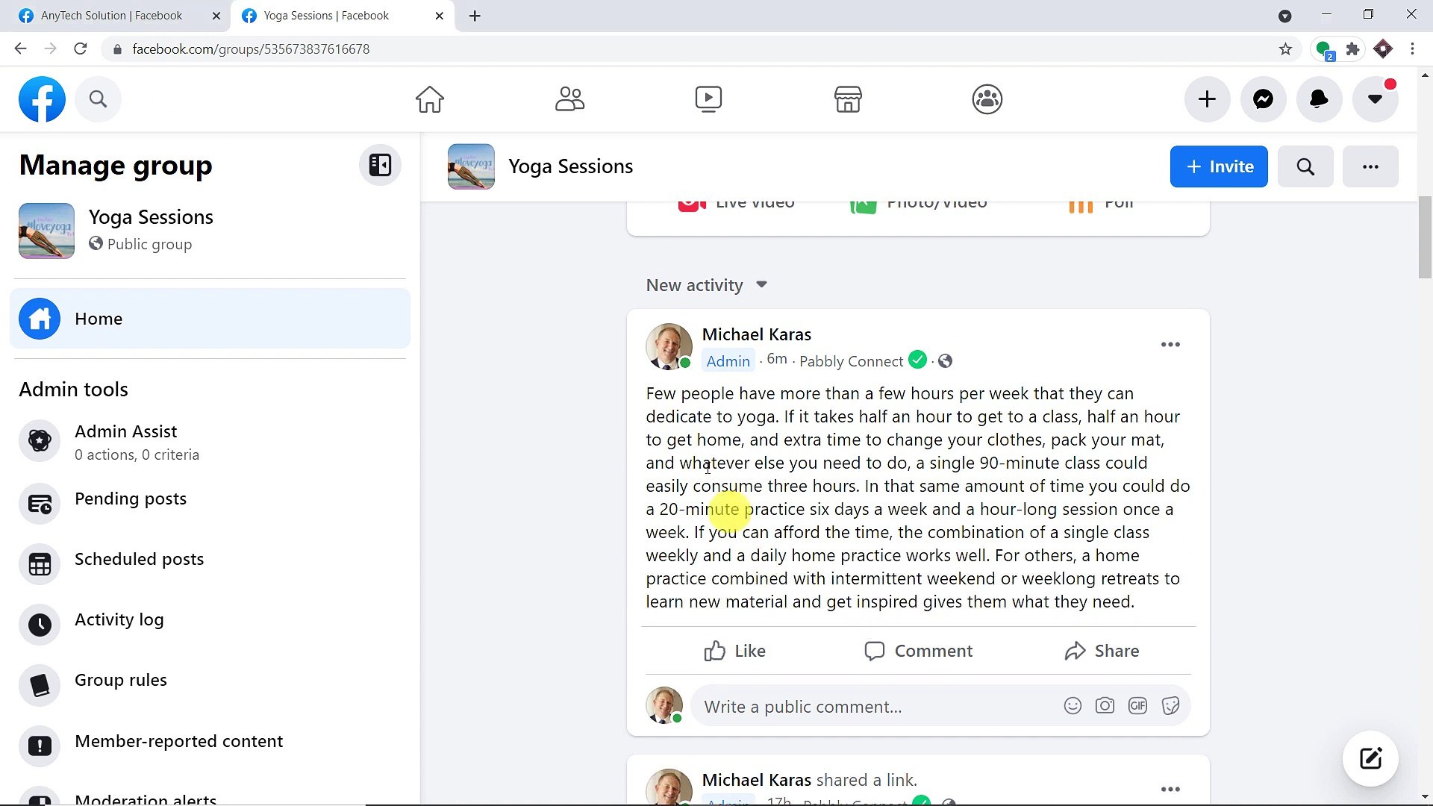Image resolution: width=1433 pixels, height=806 pixels.
Task: Open Michael Karas profile link
Action: pyautogui.click(x=756, y=334)
